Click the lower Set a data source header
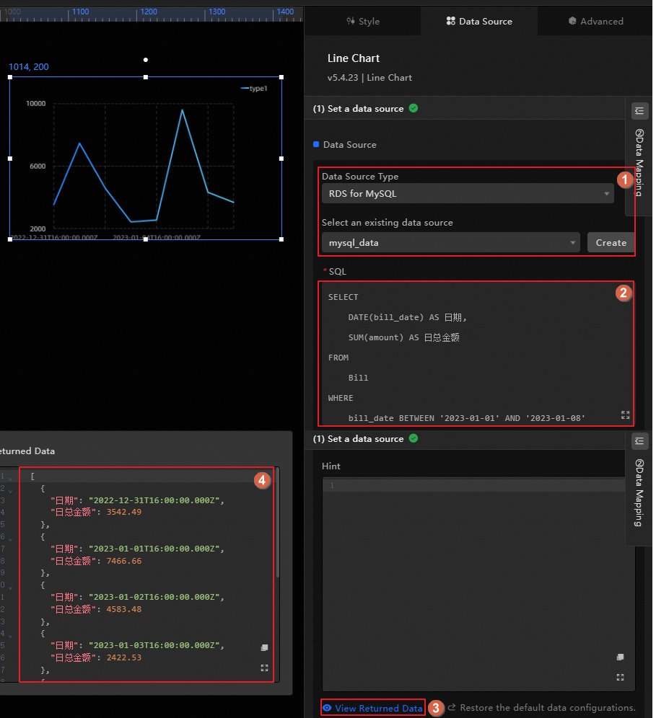 click(358, 439)
